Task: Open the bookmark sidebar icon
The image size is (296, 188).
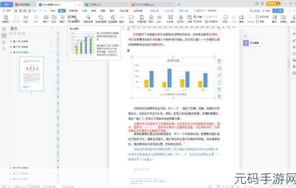Action: coord(4,42)
